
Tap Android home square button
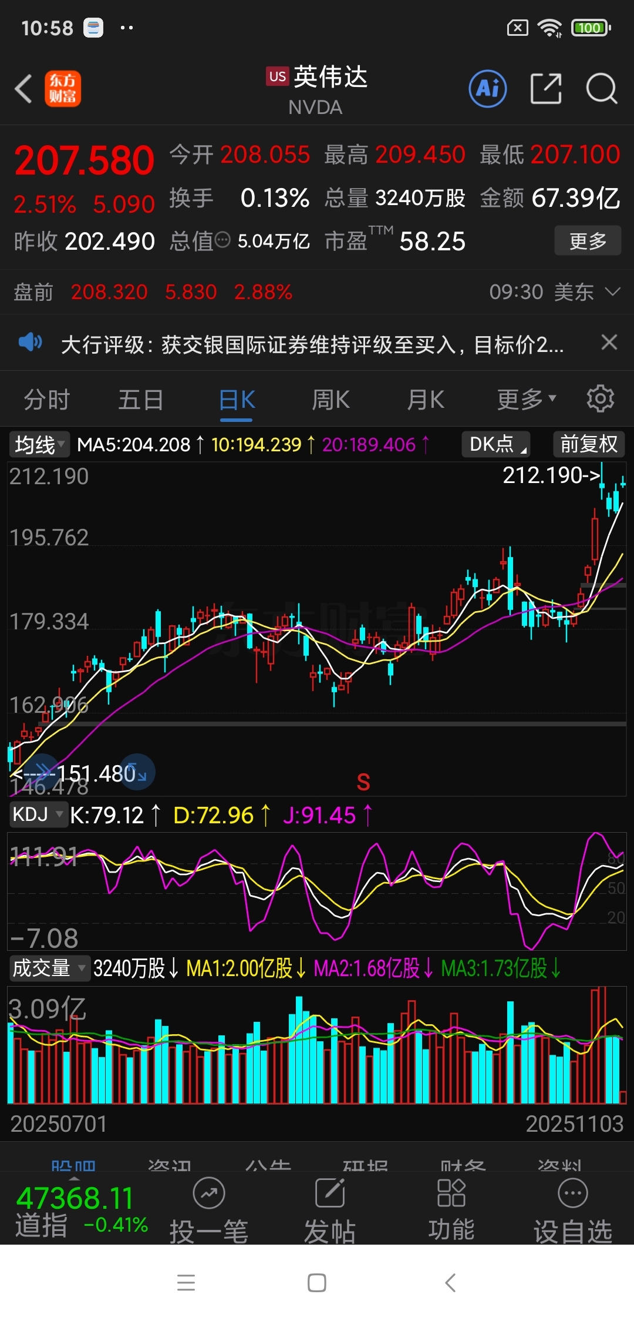point(317,1283)
